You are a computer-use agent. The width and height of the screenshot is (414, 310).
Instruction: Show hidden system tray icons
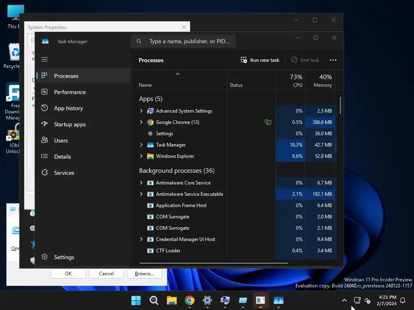click(344, 300)
